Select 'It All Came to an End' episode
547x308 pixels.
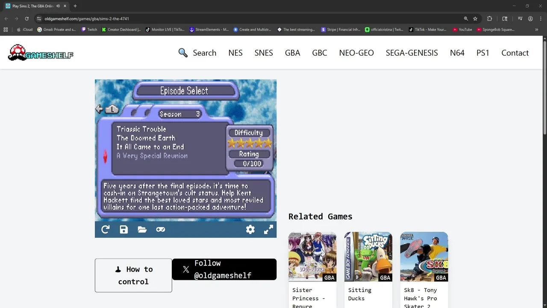[150, 147]
